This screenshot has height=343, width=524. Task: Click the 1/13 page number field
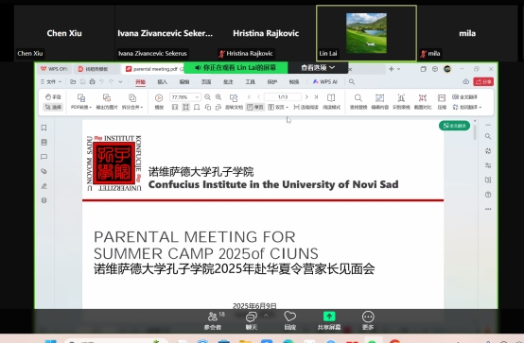point(283,97)
